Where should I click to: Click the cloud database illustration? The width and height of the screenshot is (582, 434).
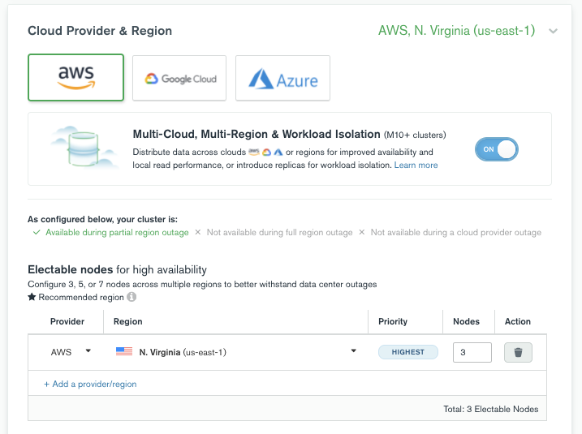coord(84,148)
